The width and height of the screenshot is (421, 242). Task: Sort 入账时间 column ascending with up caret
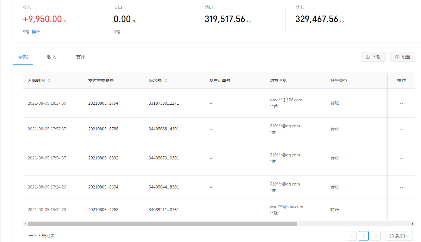(49, 79)
